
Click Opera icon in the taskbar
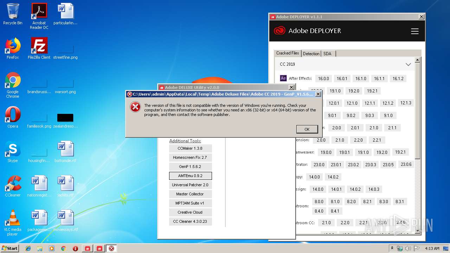tap(75, 248)
